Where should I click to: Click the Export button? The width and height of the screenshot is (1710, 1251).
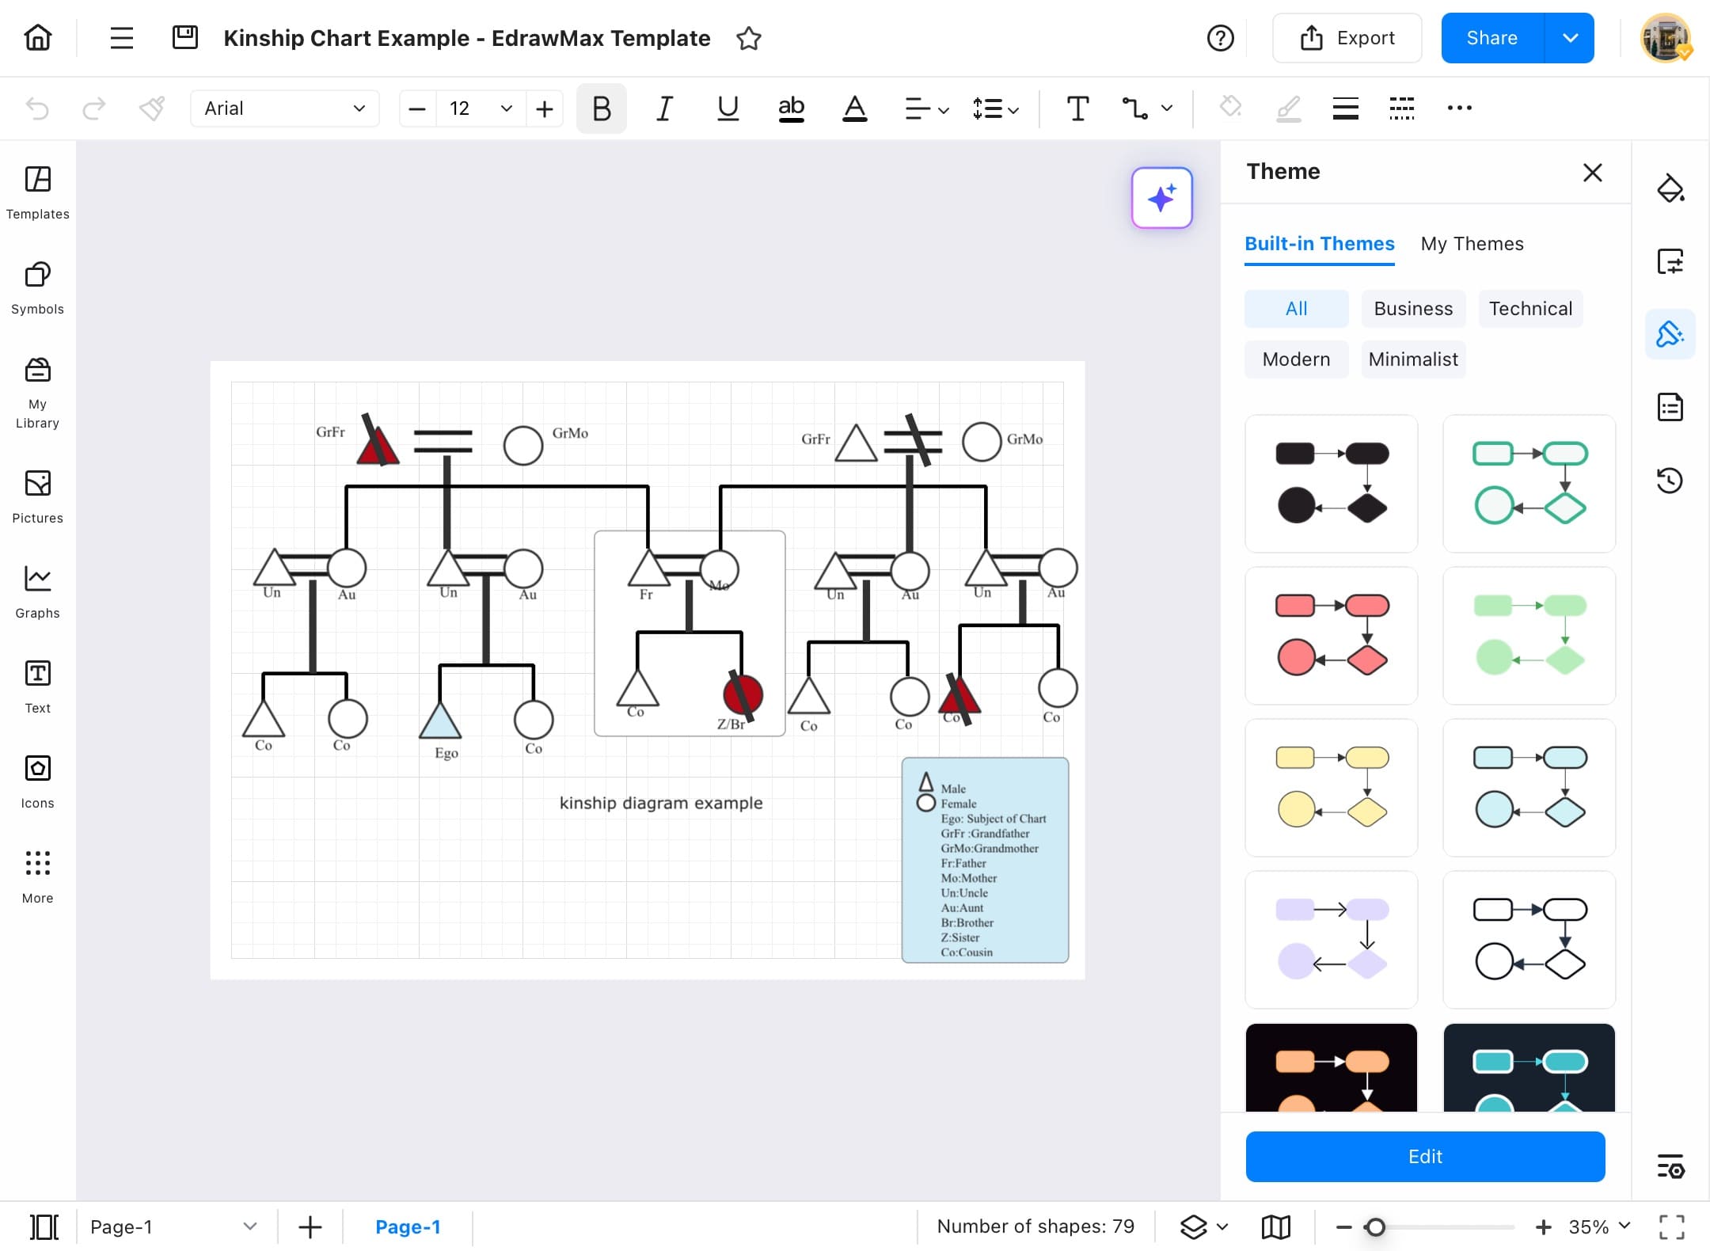1347,38
